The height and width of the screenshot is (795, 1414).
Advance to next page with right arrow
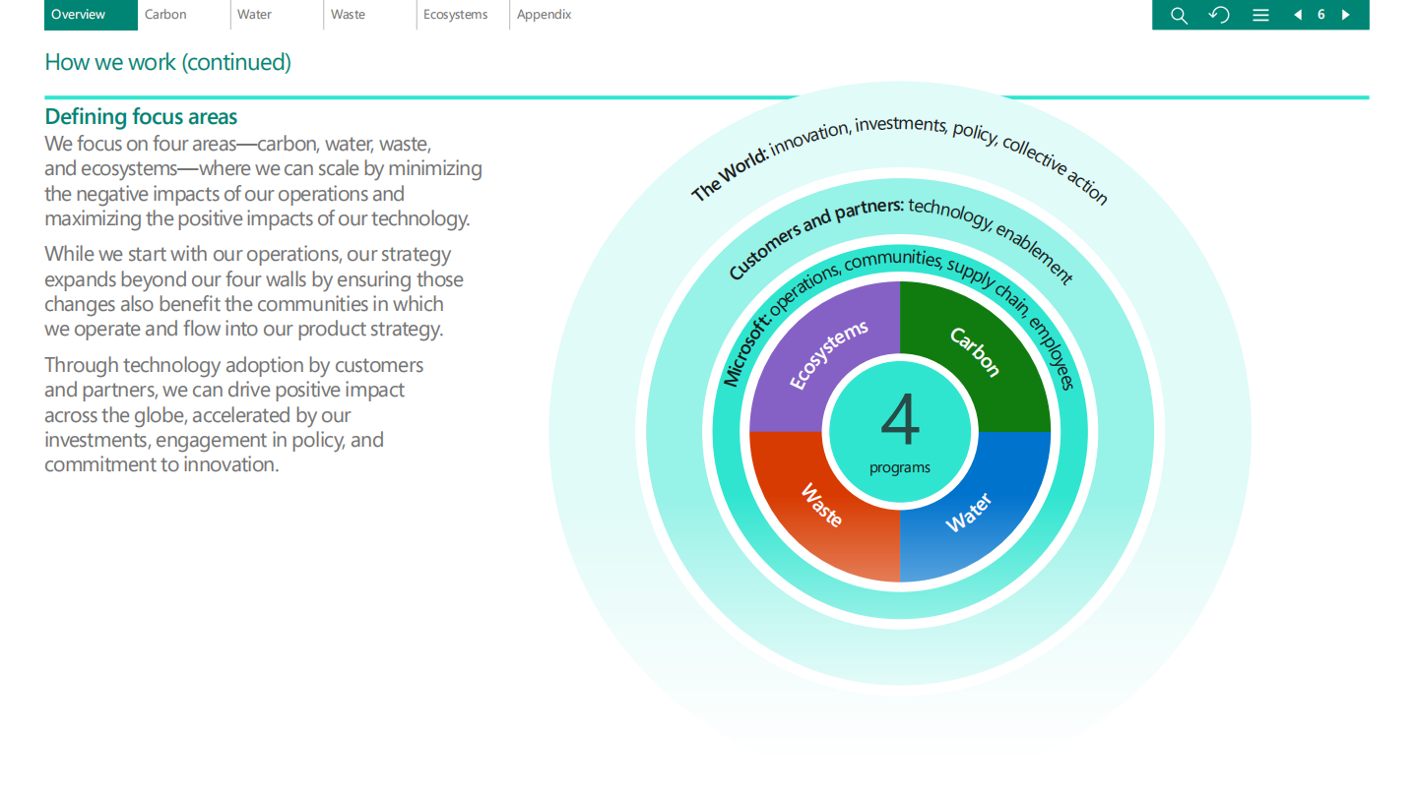coord(1345,15)
